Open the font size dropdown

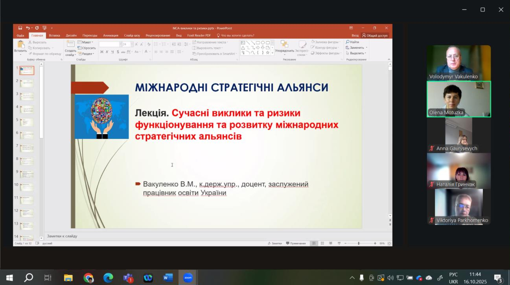point(132,44)
